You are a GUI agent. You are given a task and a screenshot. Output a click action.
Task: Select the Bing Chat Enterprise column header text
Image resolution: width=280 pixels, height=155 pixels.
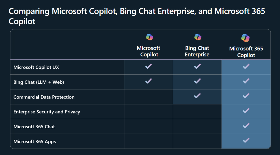(197, 51)
